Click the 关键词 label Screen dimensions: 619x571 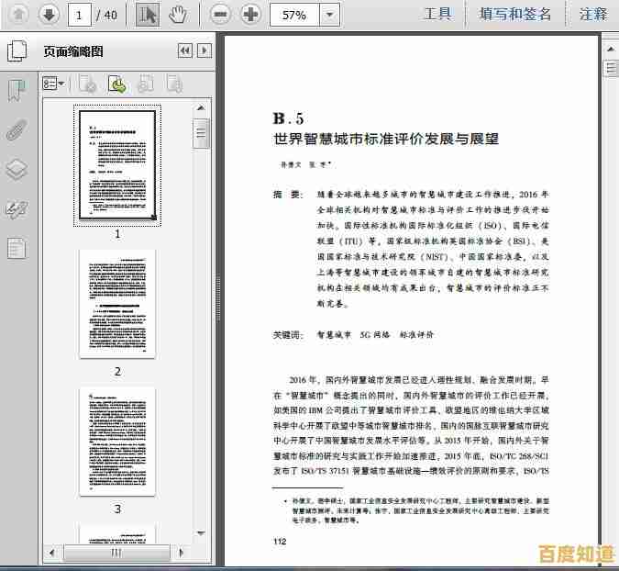click(x=288, y=335)
